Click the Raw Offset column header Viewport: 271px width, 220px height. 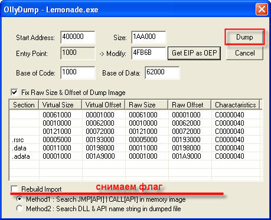pyautogui.click(x=190, y=104)
